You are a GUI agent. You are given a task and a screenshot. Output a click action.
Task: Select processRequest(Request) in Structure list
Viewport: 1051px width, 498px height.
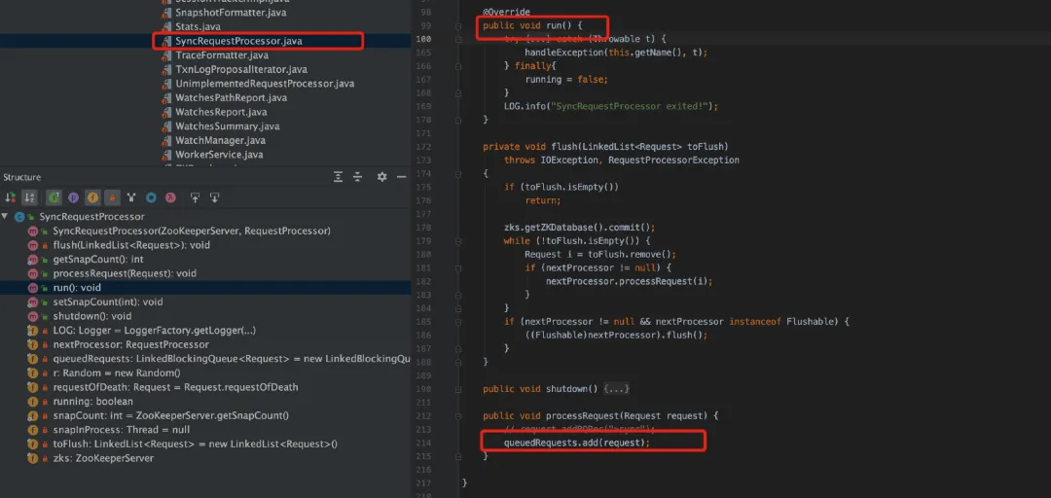(125, 273)
